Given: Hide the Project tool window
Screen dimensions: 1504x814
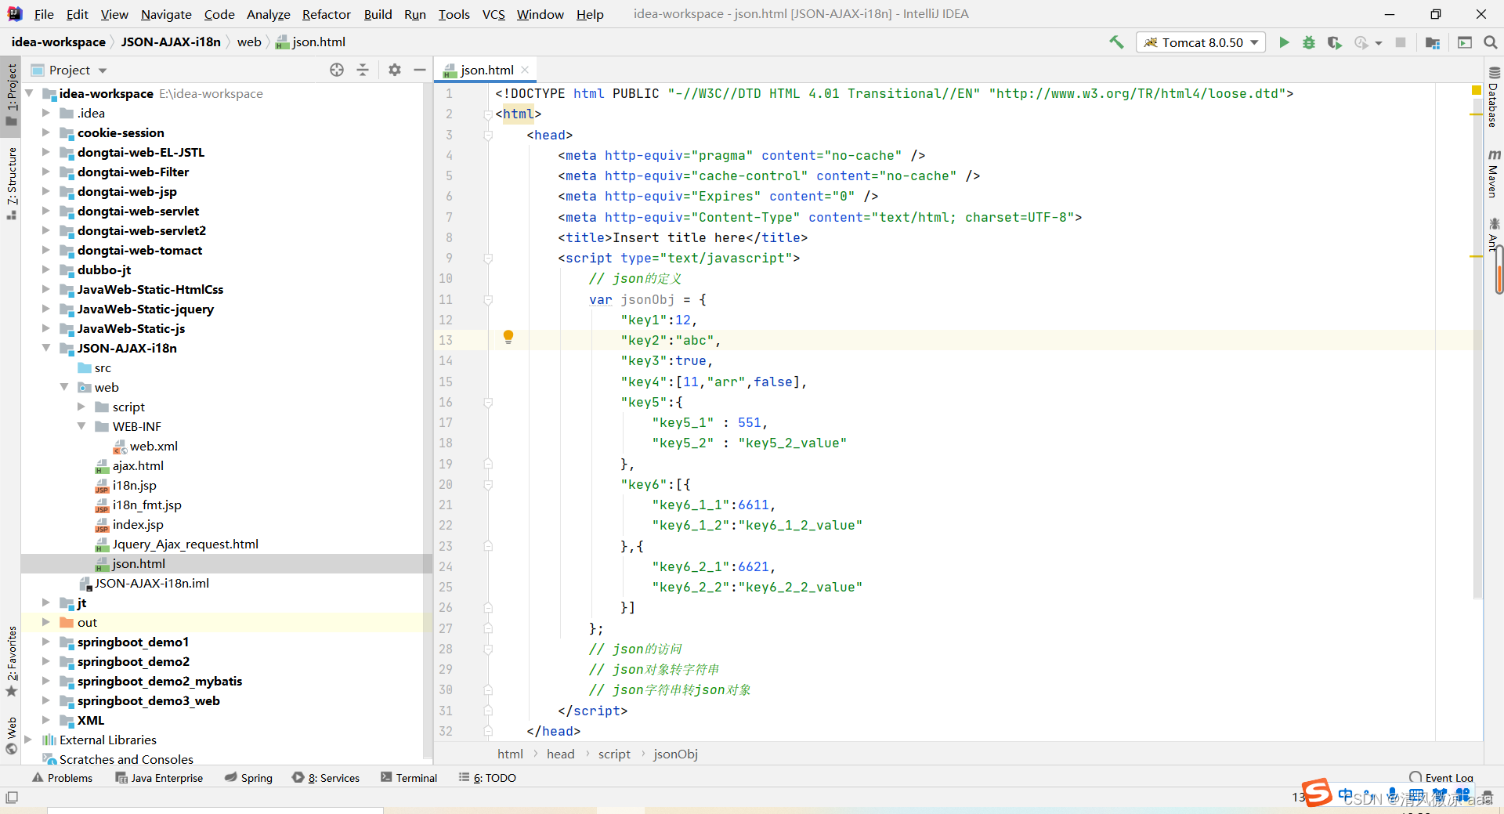Looking at the screenshot, I should point(420,70).
